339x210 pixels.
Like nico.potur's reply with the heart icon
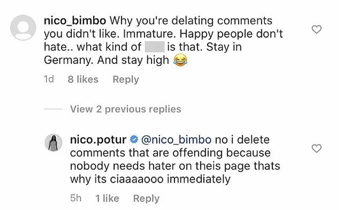pyautogui.click(x=317, y=149)
